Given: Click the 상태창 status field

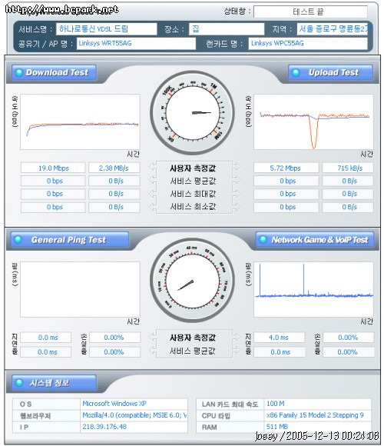Looking at the screenshot, I should [310, 12].
